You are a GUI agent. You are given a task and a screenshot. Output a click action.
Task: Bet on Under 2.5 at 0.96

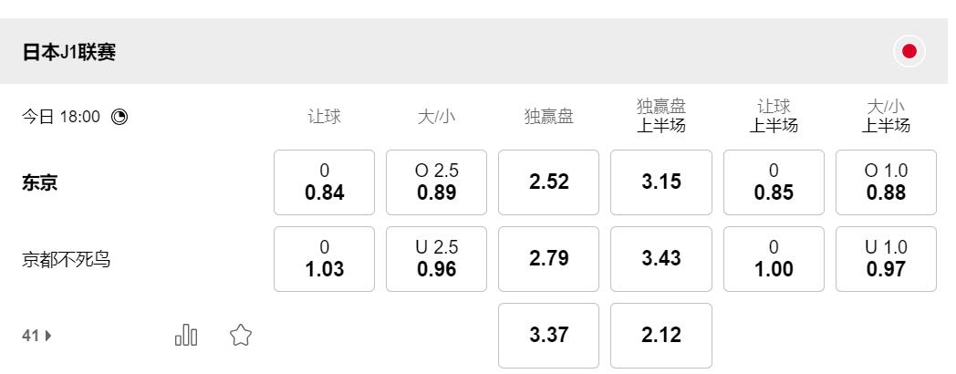[x=436, y=259]
